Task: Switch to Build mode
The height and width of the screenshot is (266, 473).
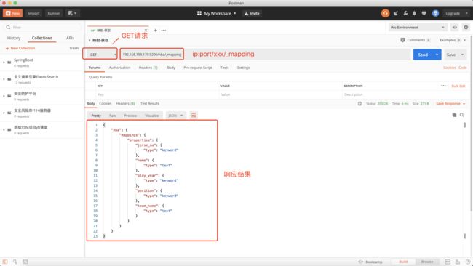Action: pos(403,262)
